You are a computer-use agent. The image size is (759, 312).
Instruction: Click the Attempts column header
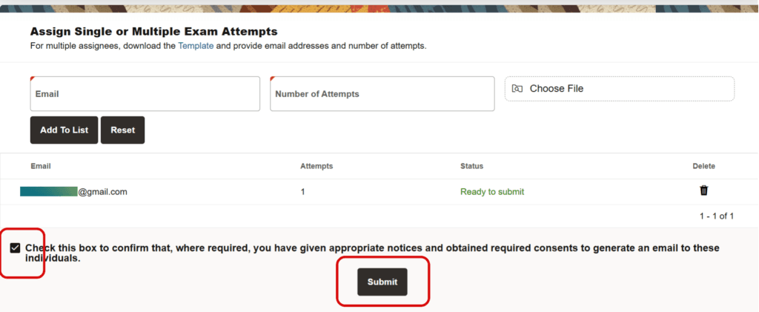316,166
